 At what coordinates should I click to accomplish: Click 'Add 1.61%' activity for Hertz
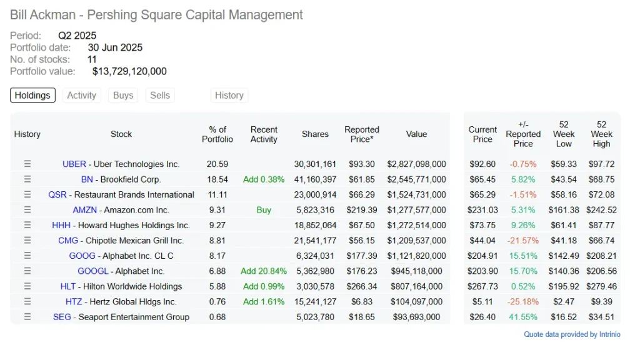coord(264,301)
